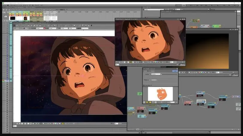Click frame rate field in main canvas viewer

pos(116,123)
